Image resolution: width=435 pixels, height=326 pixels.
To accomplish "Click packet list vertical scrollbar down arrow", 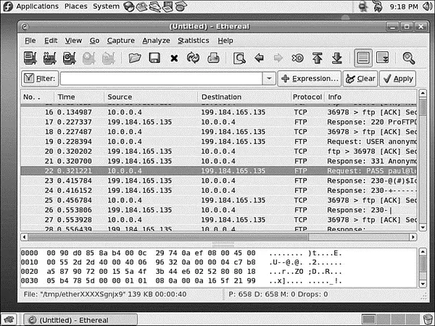I will tap(423, 227).
